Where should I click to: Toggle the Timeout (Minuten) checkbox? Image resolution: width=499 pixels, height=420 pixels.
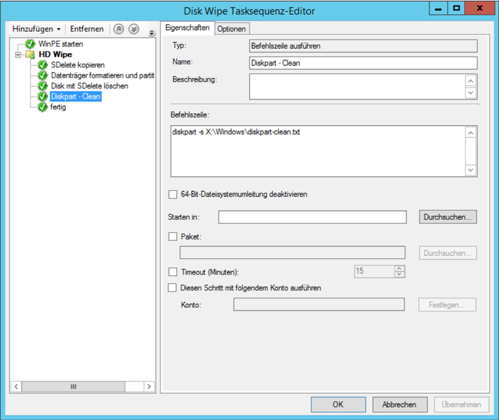tap(173, 272)
